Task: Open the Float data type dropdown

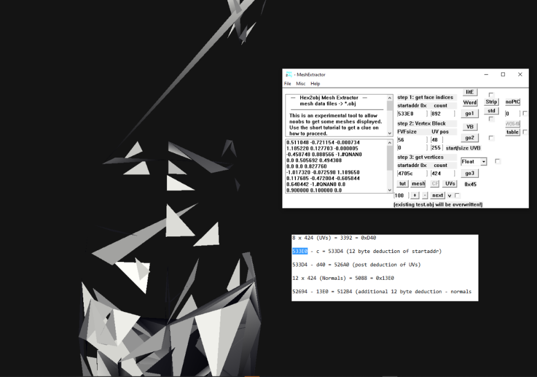Action: coord(483,162)
